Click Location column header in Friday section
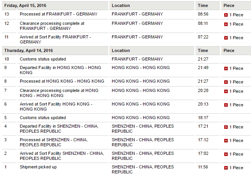Viewport: 251px width, 175px height. pyautogui.click(x=121, y=6)
